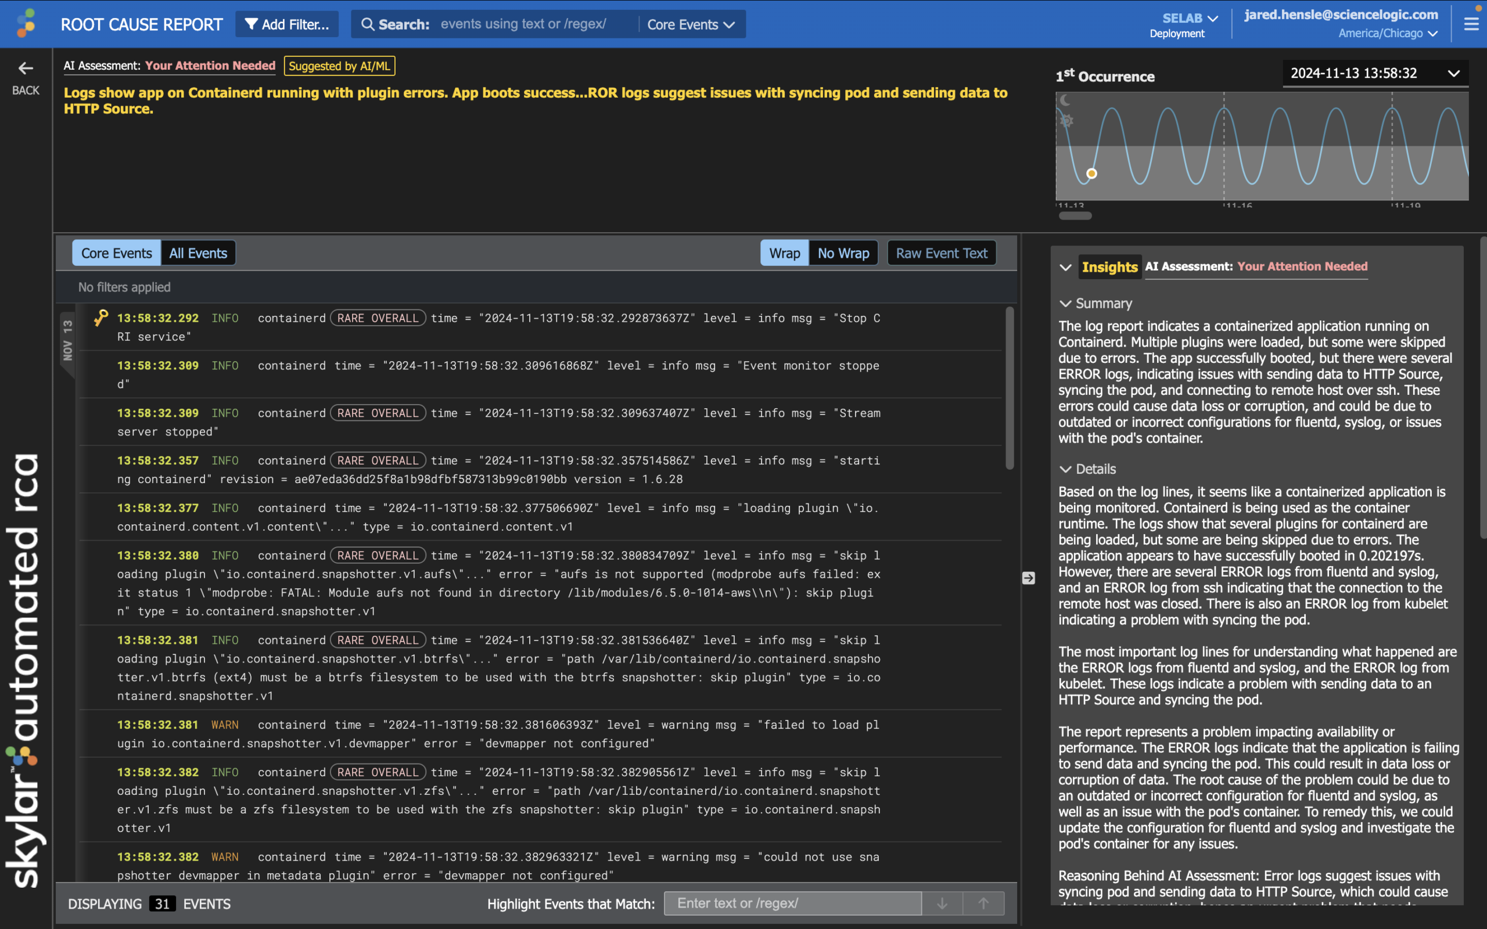Open the Core Events search scope dropdown
The width and height of the screenshot is (1487, 929).
(691, 24)
